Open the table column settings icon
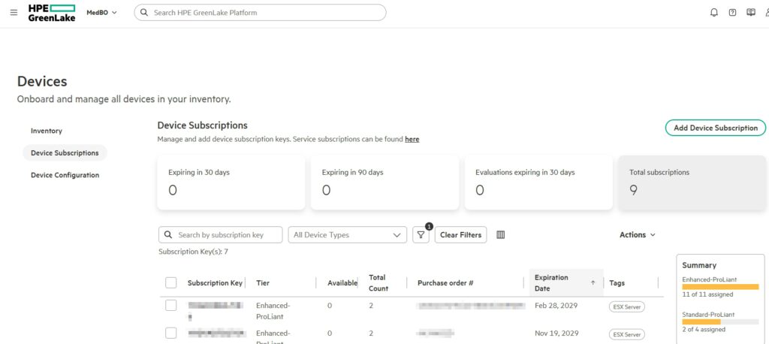The width and height of the screenshot is (769, 344). [501, 235]
